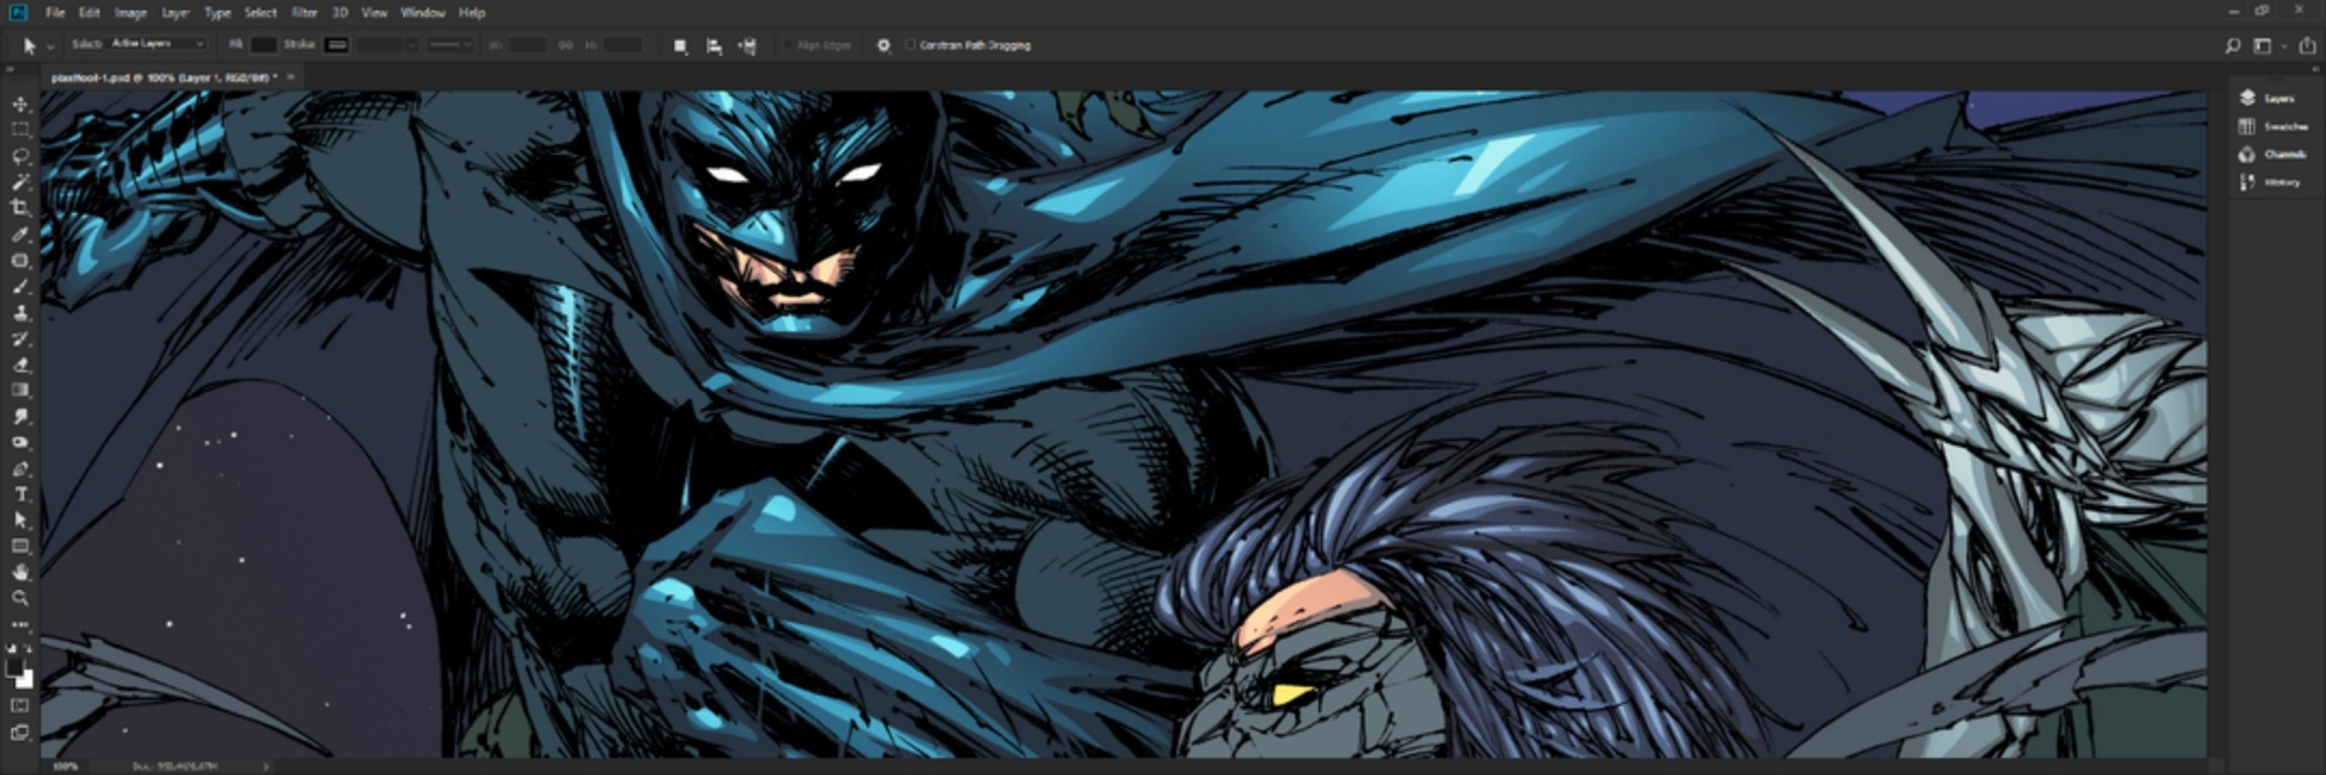Image resolution: width=2326 pixels, height=775 pixels.
Task: Select the Smudge tool
Action: 20,417
